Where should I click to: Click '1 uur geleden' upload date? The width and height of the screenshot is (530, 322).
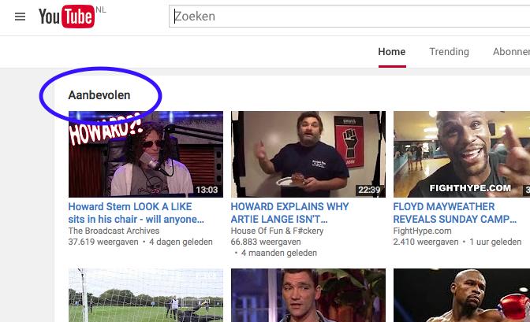(495, 242)
